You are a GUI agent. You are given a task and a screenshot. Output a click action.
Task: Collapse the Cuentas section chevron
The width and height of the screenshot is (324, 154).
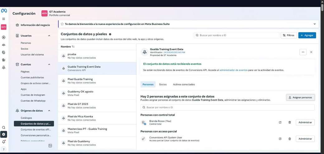coord(49,65)
